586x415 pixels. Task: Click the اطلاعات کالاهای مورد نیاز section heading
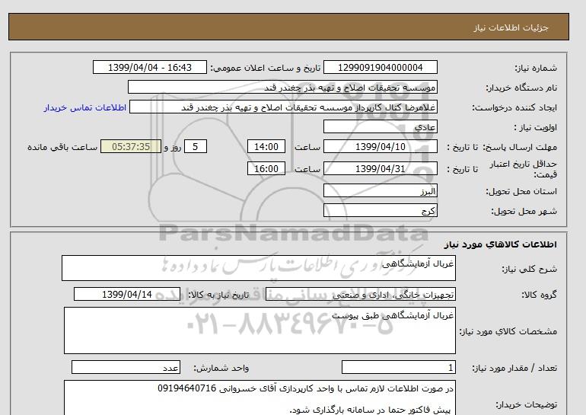click(x=501, y=244)
